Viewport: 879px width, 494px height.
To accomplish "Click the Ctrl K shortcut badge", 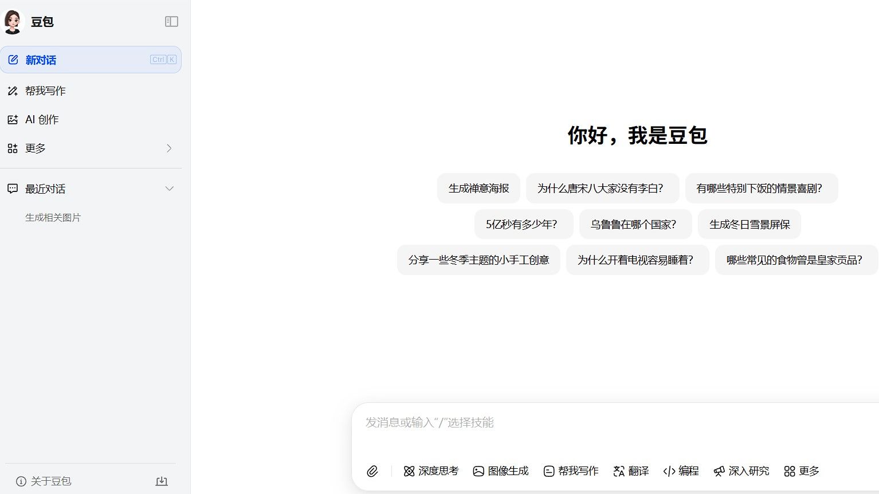I will 163,60.
